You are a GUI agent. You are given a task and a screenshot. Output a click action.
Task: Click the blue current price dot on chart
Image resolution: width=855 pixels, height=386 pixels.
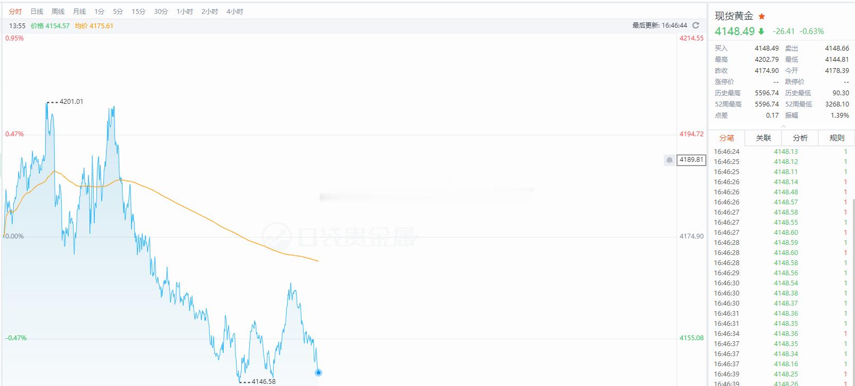point(319,372)
